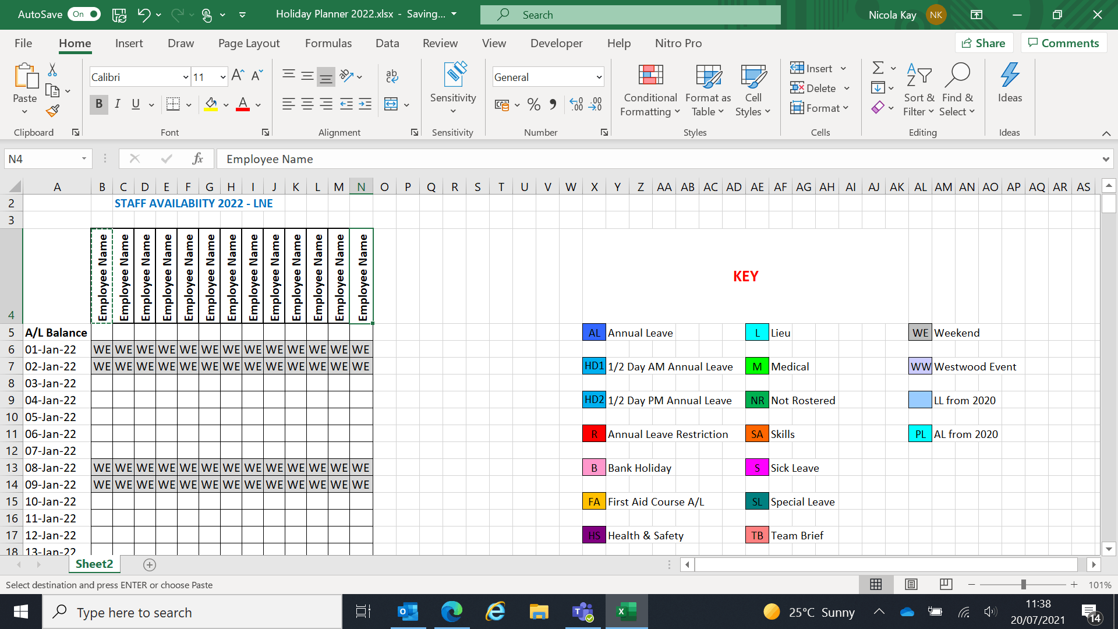Switch to the Formulas tab

click(328, 43)
